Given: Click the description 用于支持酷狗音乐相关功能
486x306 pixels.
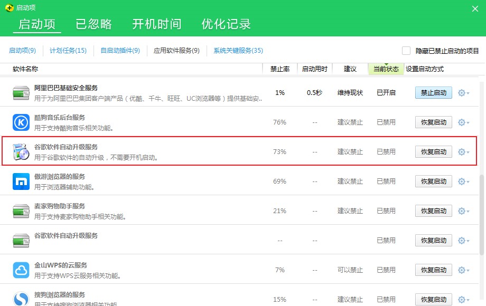Looking at the screenshot, I should (74, 128).
